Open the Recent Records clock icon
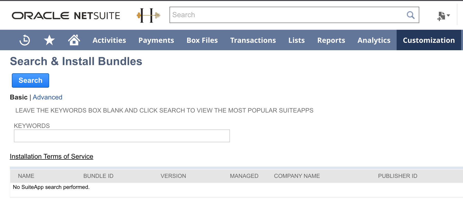463x203 pixels. [x=25, y=40]
